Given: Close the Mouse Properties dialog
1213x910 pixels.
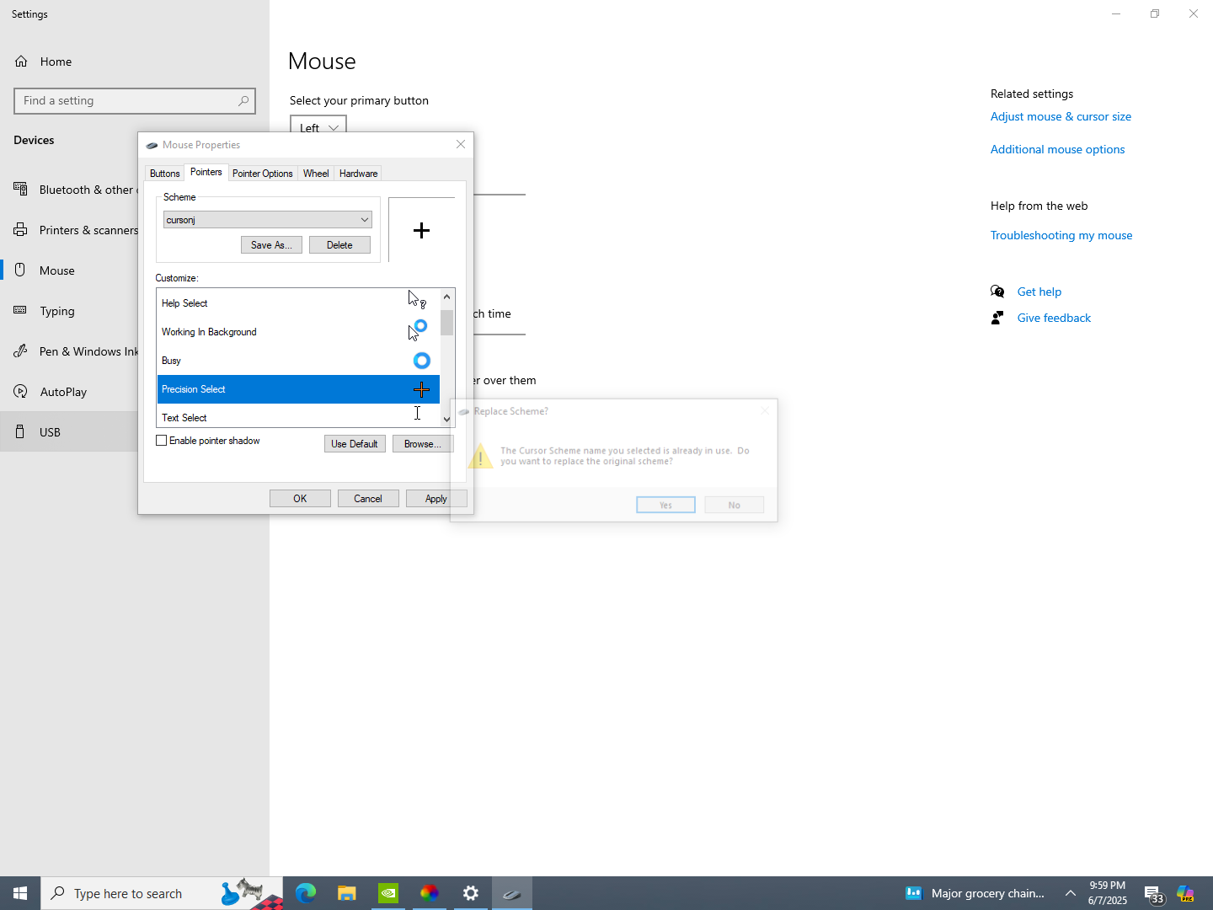Looking at the screenshot, I should point(461,144).
